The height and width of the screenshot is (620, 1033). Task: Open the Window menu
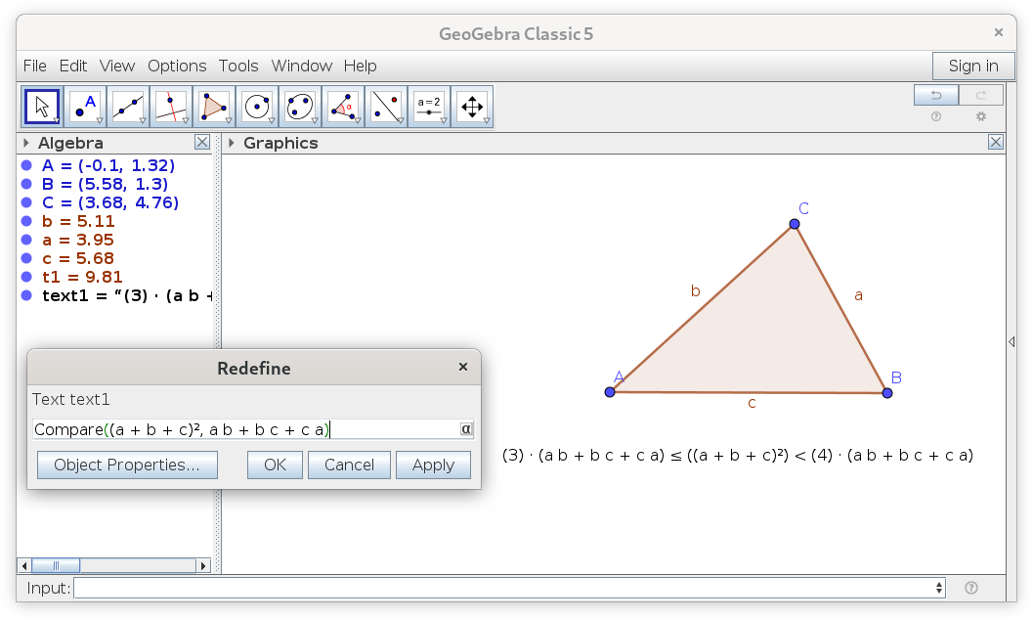[302, 66]
